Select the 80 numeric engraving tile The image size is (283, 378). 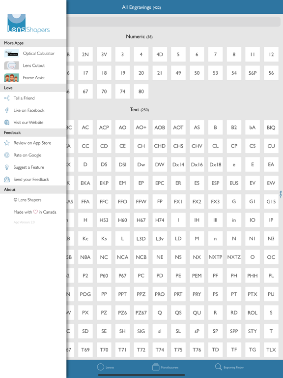[x=141, y=92]
